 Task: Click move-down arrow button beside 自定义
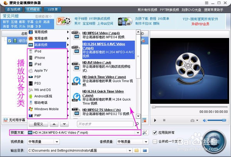click(64, 124)
